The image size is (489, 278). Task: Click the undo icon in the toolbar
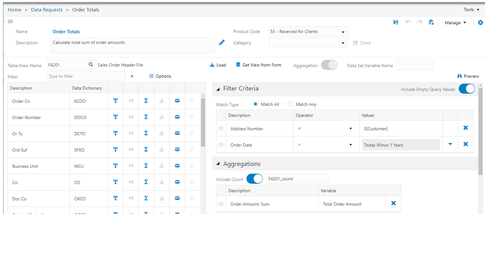pyautogui.click(x=407, y=22)
